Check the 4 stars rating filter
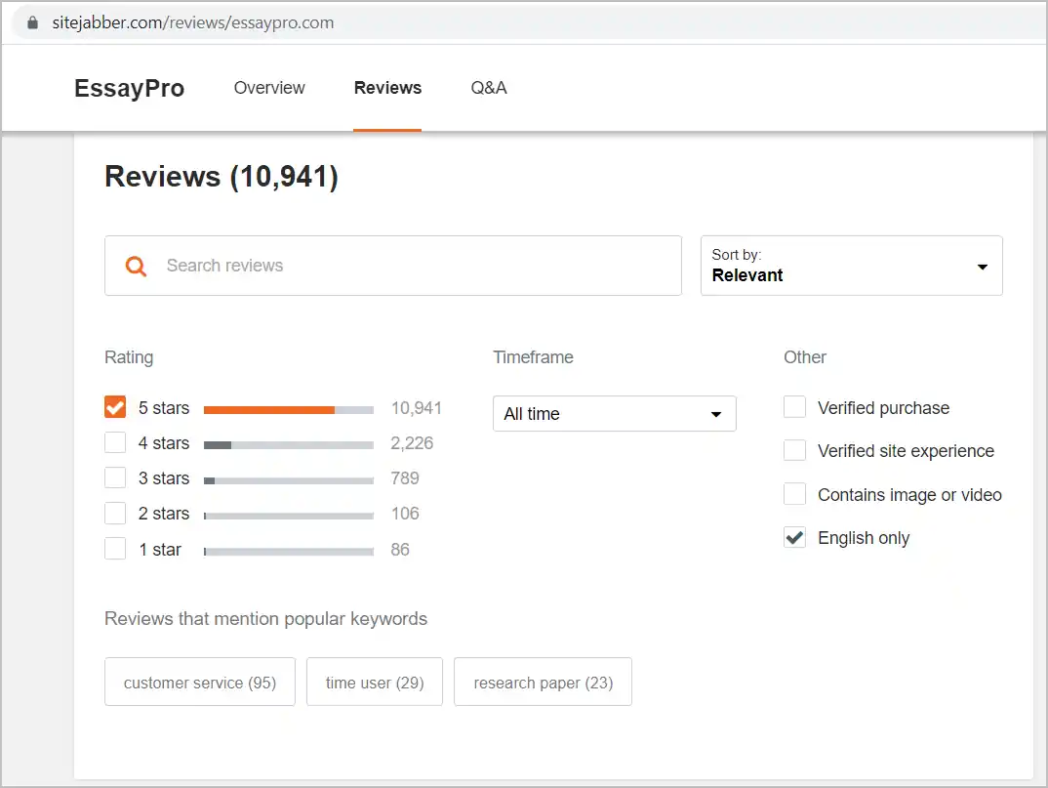The width and height of the screenshot is (1048, 788). pos(115,443)
